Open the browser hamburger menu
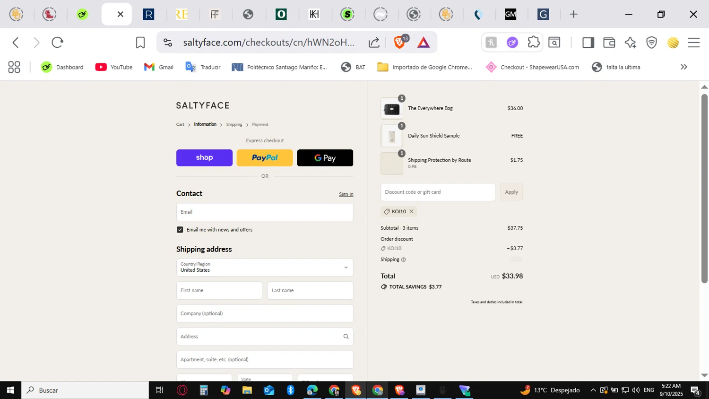 (x=694, y=43)
